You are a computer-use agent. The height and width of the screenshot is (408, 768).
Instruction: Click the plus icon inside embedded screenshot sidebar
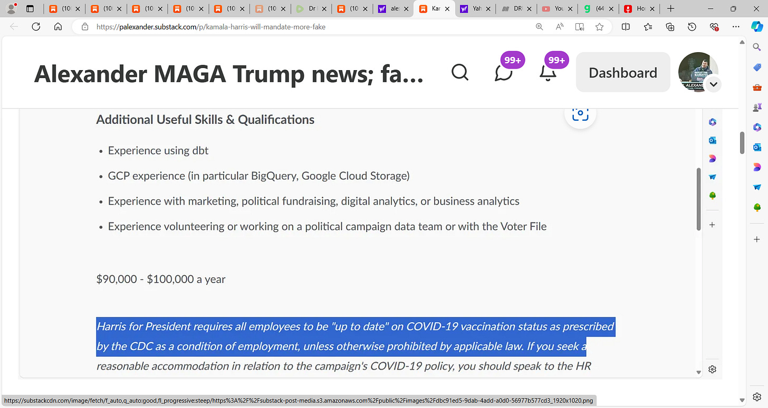click(x=712, y=225)
